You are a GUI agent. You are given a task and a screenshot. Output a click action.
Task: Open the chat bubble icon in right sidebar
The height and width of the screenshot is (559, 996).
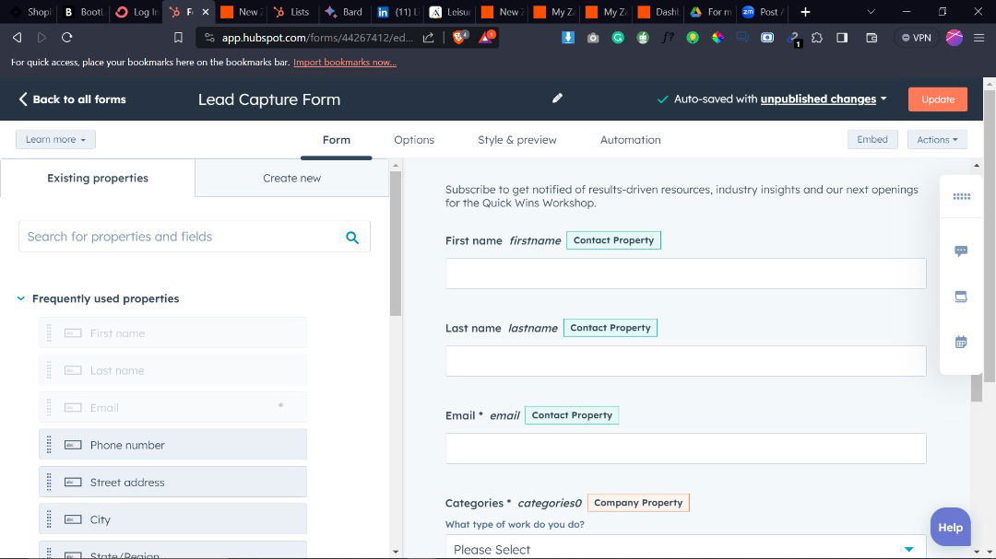click(960, 250)
